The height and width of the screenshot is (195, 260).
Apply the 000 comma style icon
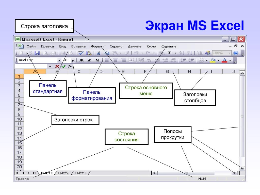pyautogui.click(x=157, y=60)
